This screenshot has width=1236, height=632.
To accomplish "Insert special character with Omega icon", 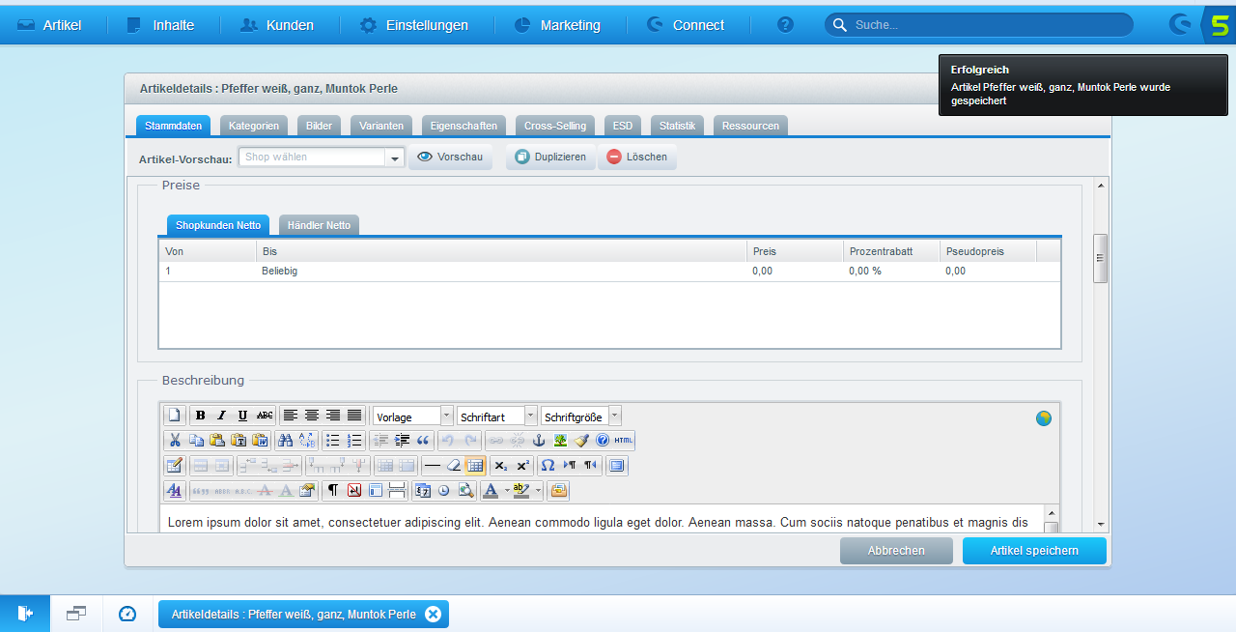I will coord(548,465).
